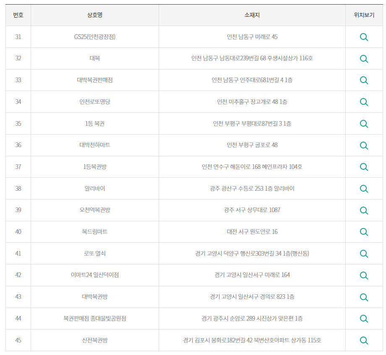Select store name 1등복권방
Image resolution: width=386 pixels, height=355 pixels.
[x=95, y=167]
